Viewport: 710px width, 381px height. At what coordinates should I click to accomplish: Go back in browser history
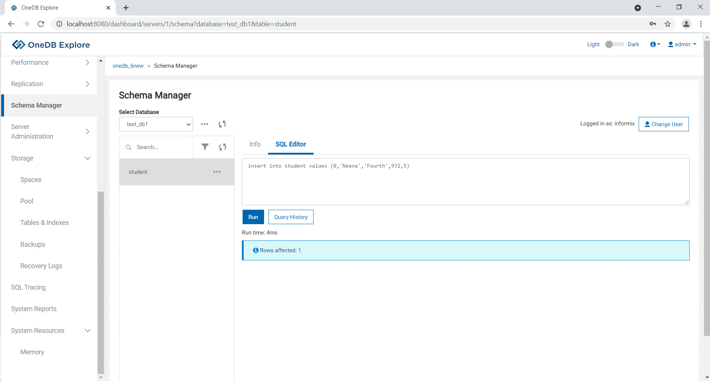(11, 24)
